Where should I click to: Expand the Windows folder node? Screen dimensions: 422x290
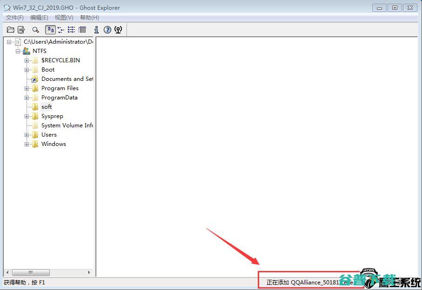(27, 144)
